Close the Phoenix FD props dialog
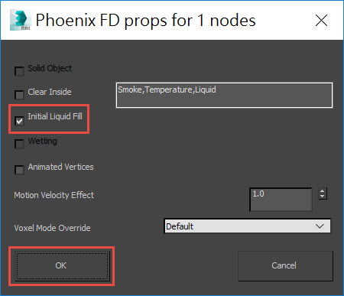 321,21
